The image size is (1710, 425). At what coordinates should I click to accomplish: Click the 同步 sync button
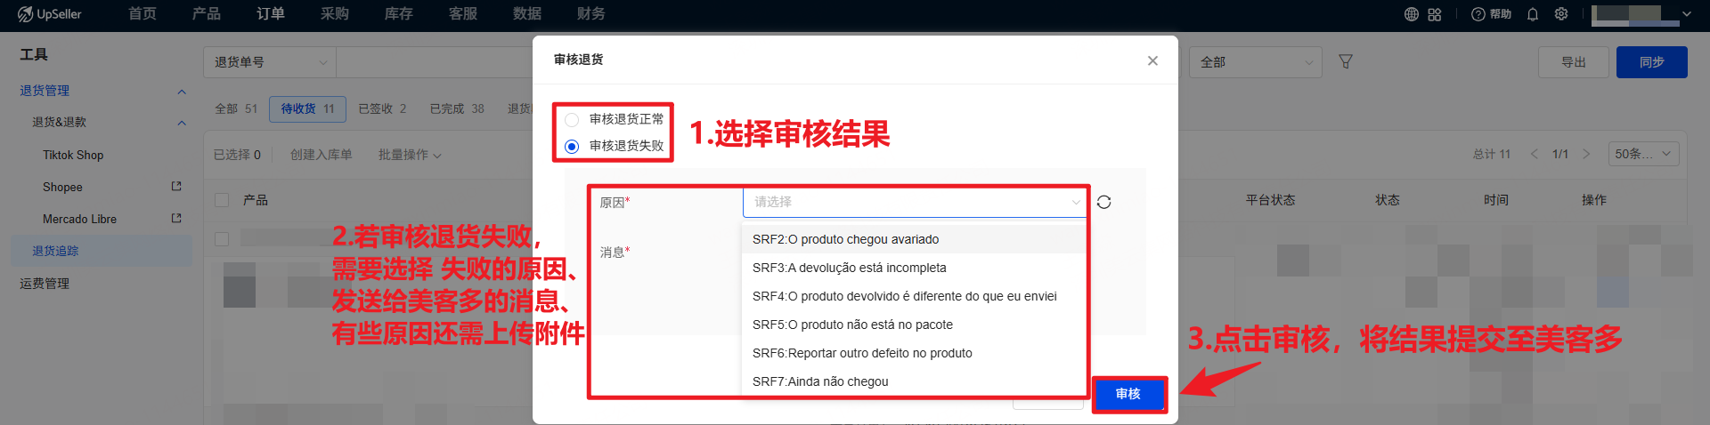[1651, 62]
